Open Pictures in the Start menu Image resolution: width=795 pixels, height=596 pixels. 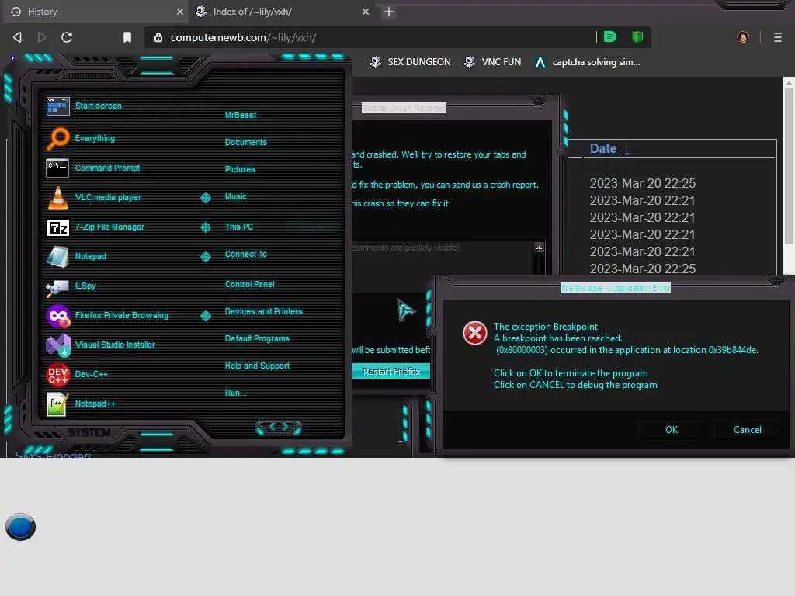coord(240,169)
